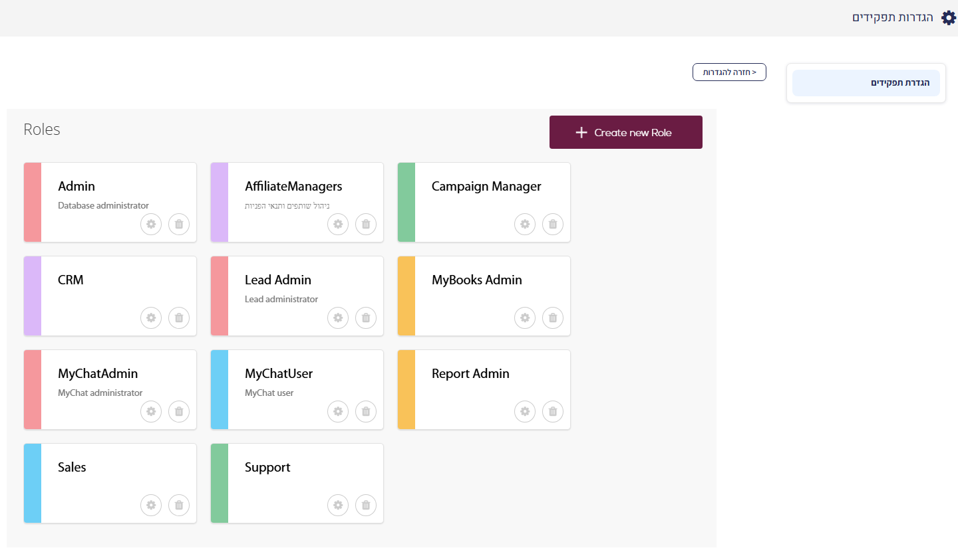Screen dimensions: 958x558
Task: Open settings gear on Admin role card
Action: click(151, 225)
